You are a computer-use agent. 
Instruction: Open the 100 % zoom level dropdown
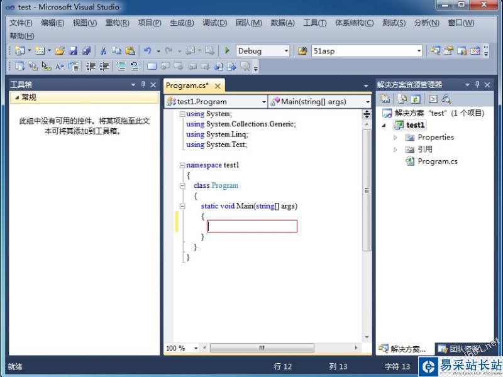[196, 348]
